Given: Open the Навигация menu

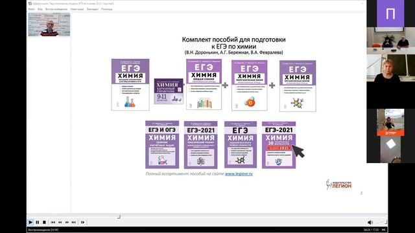Looking at the screenshot, I should click(x=77, y=9).
